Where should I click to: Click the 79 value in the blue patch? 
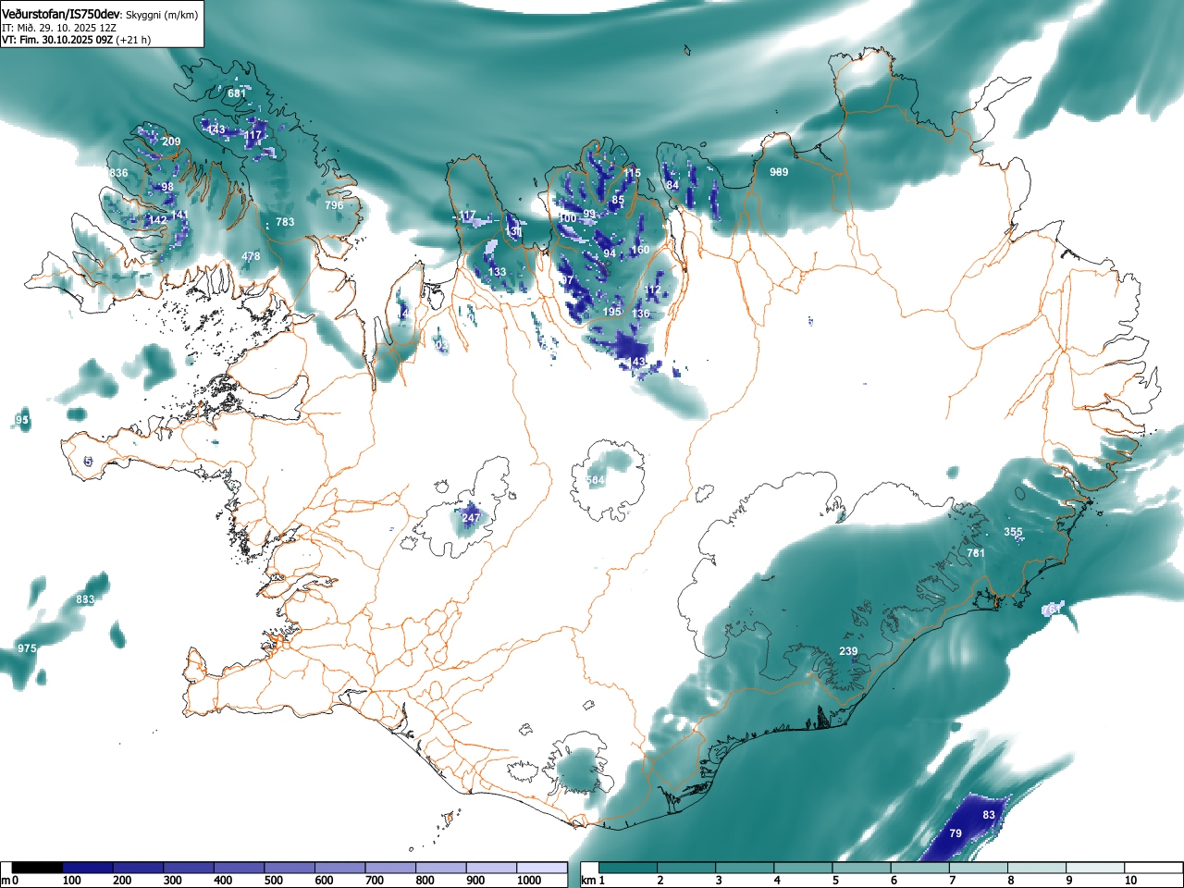[x=956, y=833]
